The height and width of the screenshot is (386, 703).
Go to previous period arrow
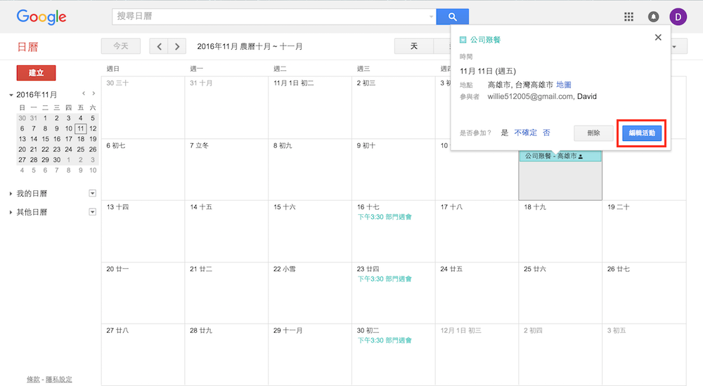pyautogui.click(x=160, y=46)
